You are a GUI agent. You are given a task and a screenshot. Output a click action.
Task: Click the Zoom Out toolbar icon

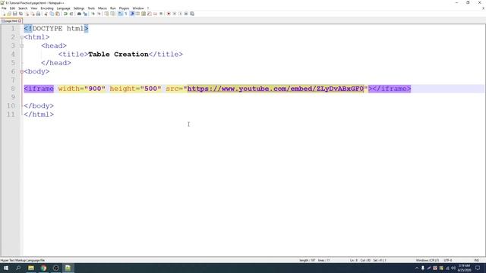(99, 14)
